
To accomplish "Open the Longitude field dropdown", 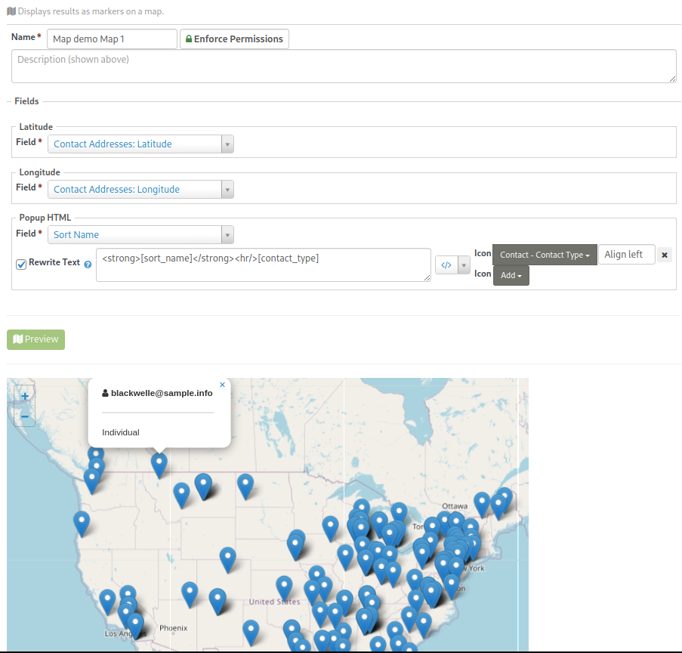I will 140,190.
